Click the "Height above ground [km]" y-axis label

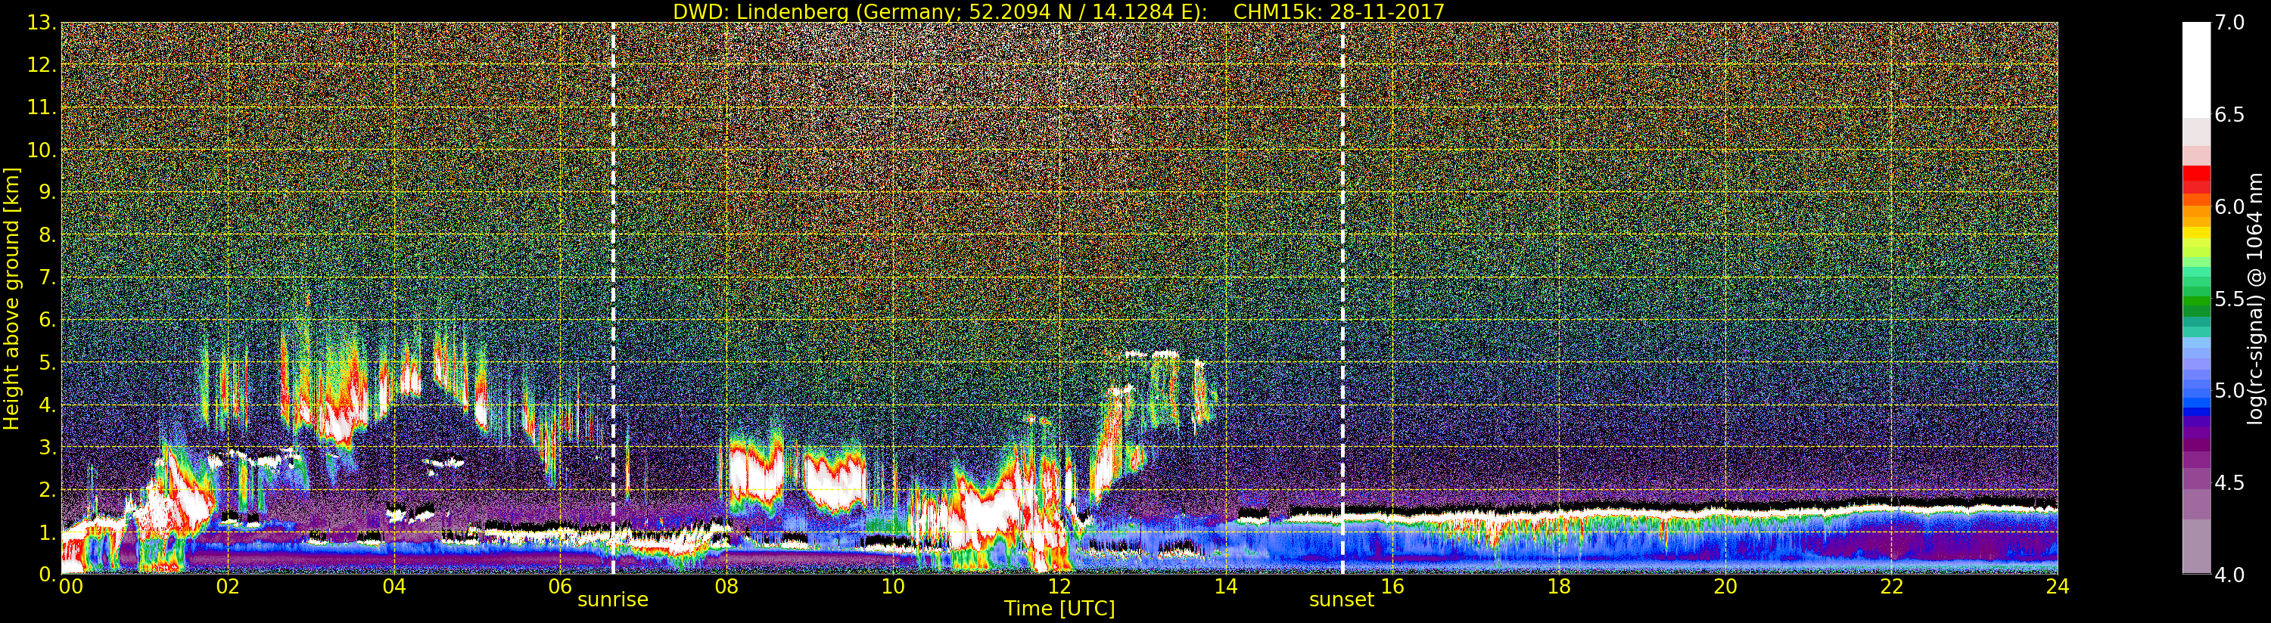click(11, 298)
